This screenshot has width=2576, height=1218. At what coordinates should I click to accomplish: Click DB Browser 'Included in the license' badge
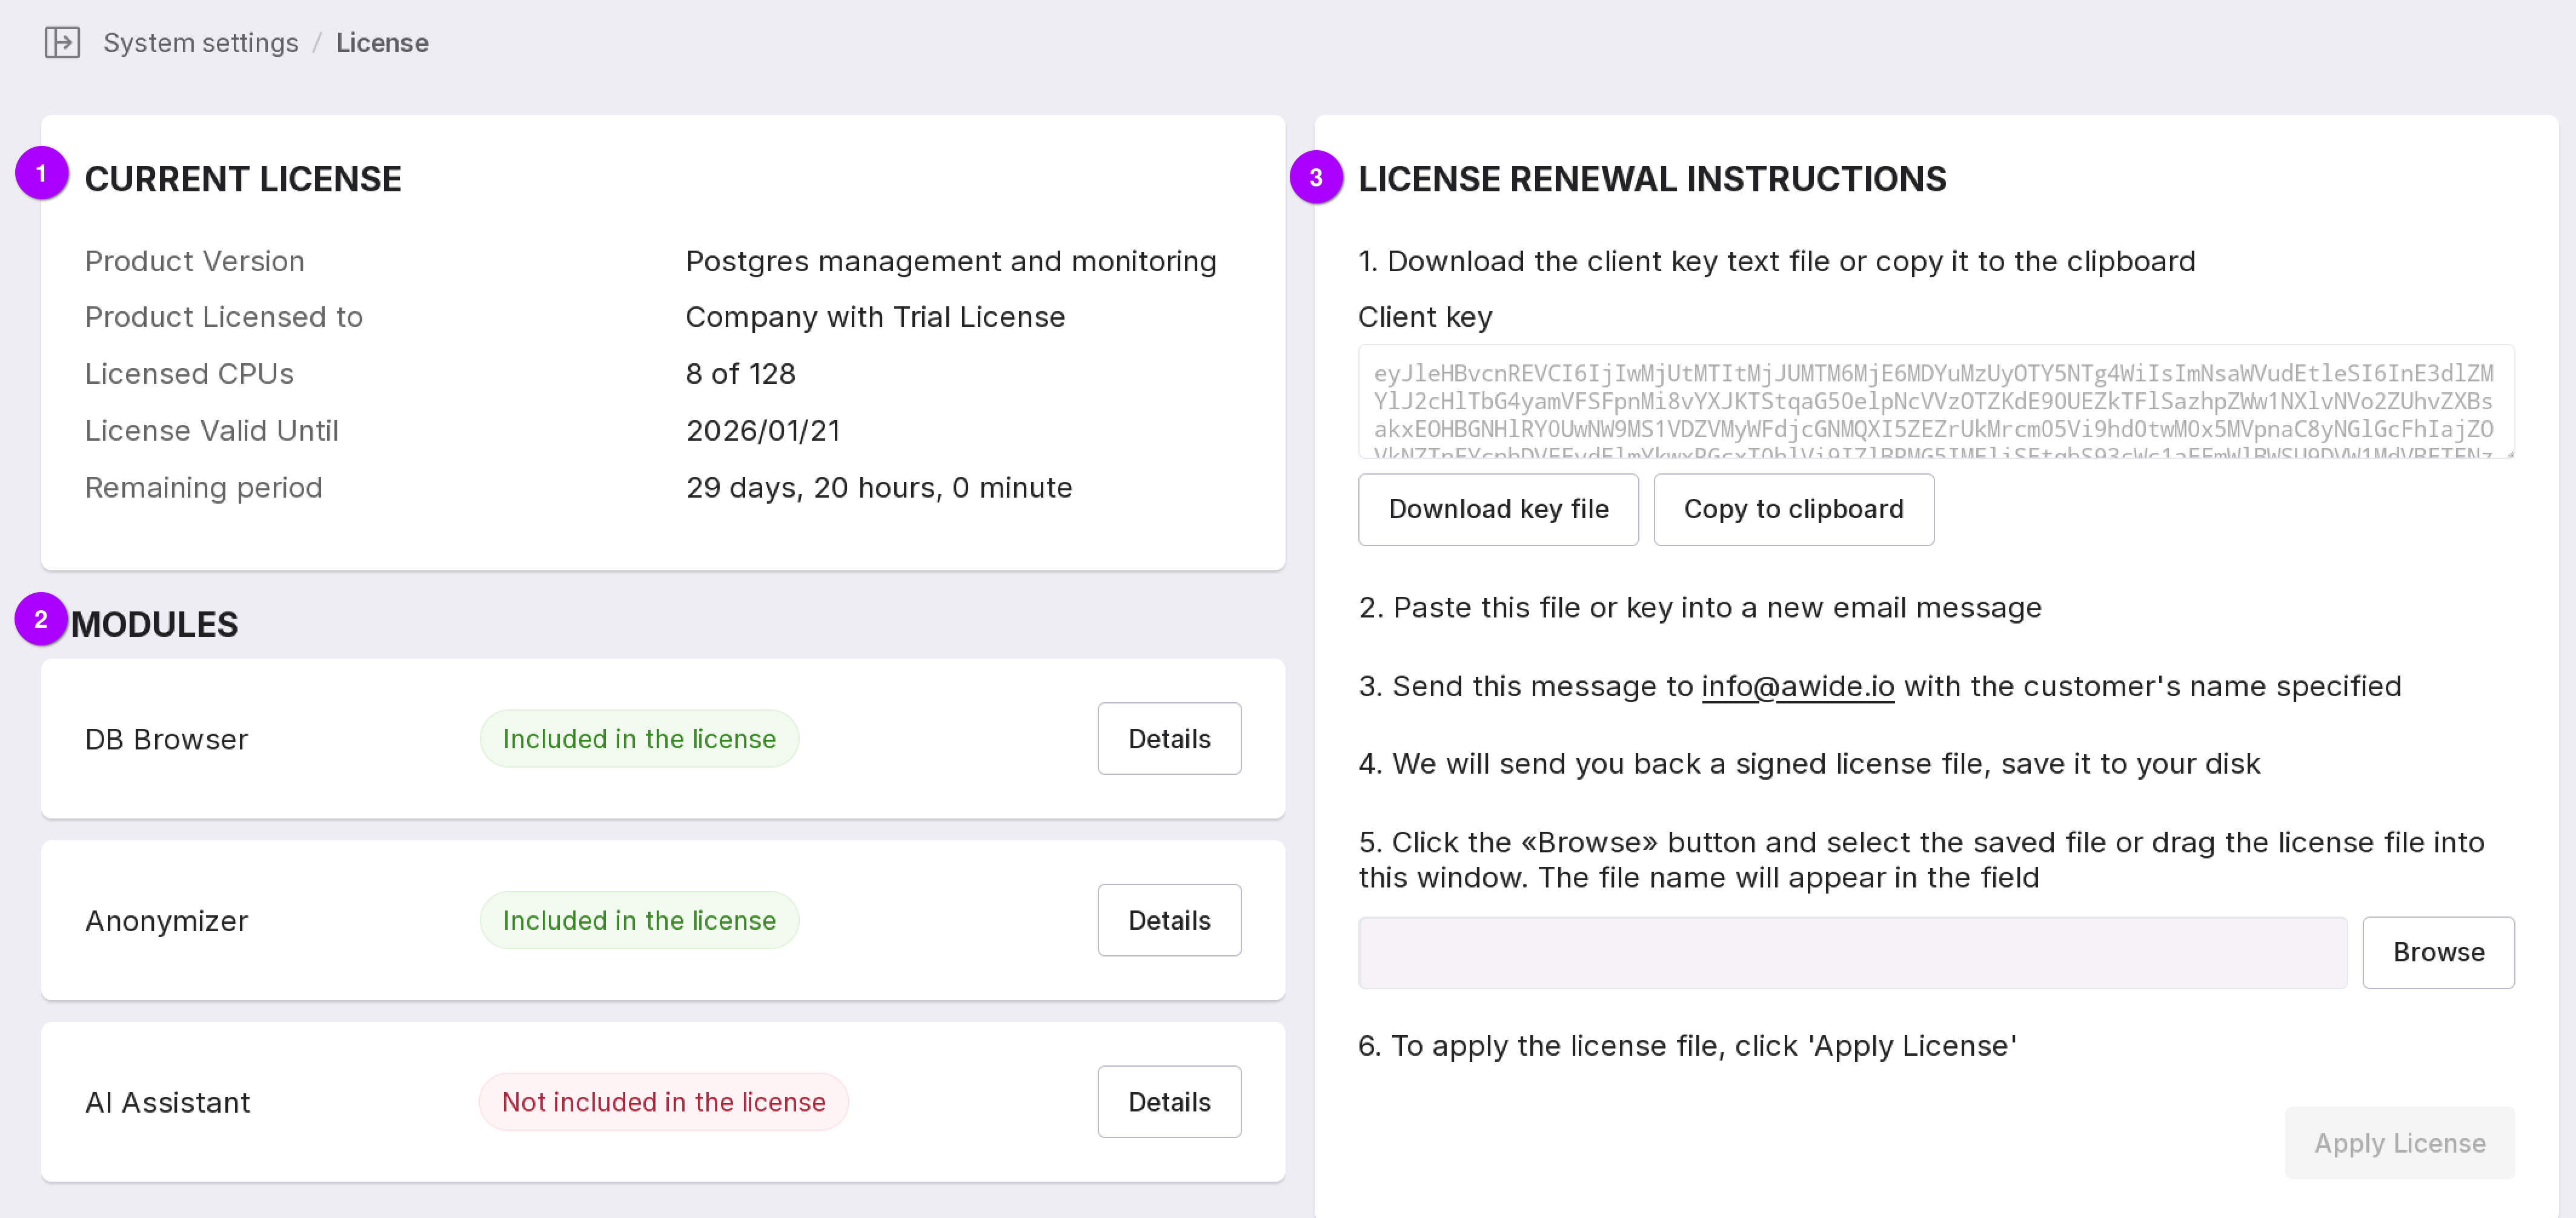click(639, 739)
